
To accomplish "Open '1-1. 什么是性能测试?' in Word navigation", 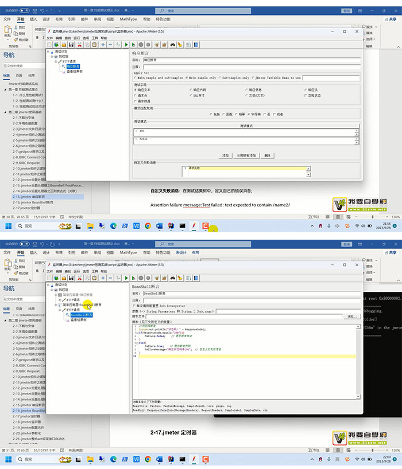I will click(x=28, y=95).
